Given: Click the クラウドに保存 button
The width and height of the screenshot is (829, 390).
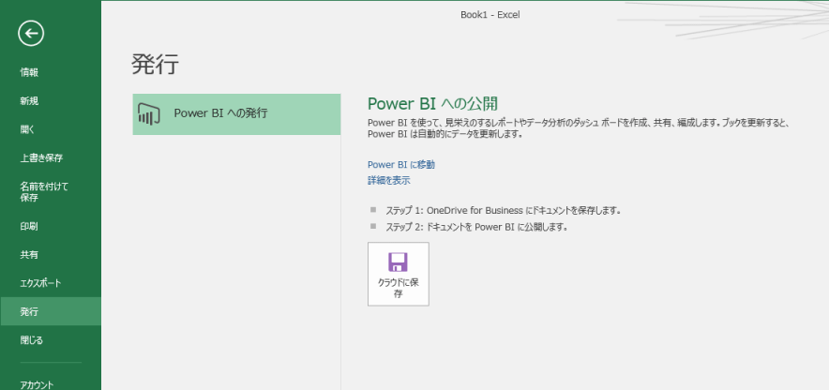Looking at the screenshot, I should [x=399, y=274].
